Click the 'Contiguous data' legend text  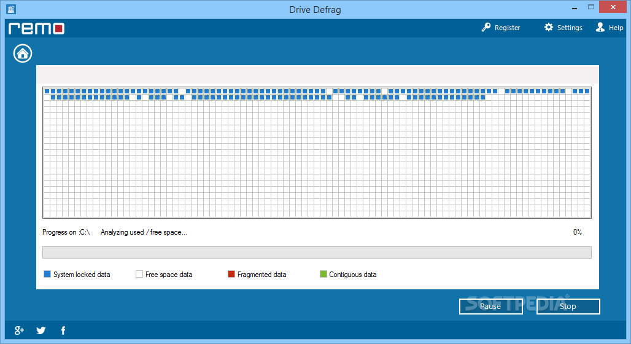[353, 275]
